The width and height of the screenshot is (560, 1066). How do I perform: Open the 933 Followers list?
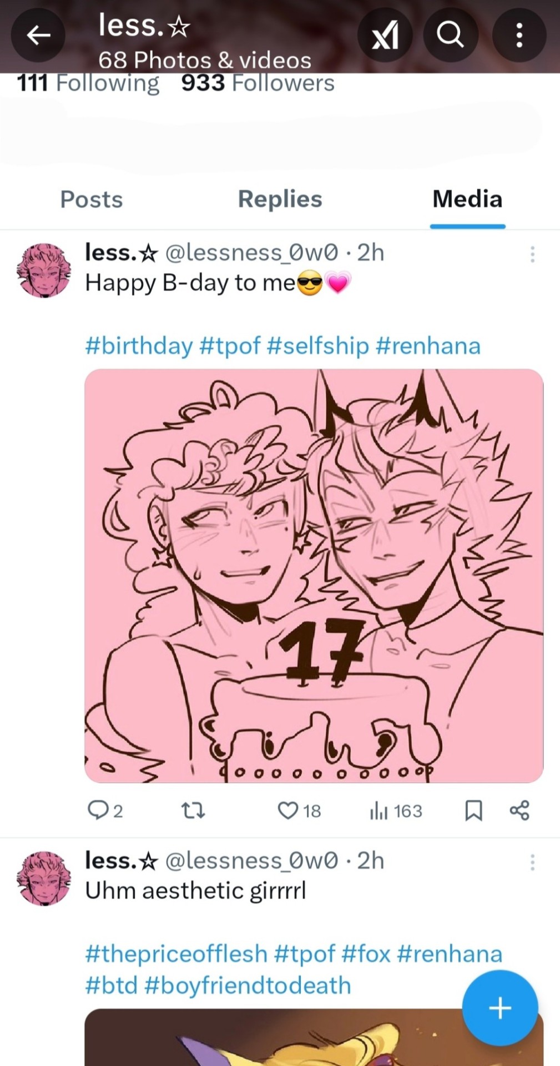point(258,83)
